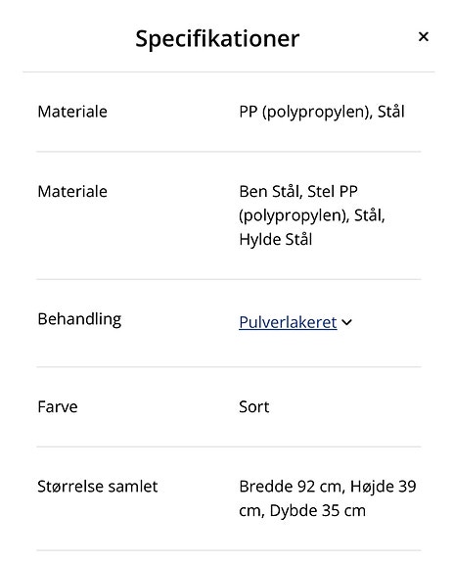Click the Specifikationer heading

(217, 39)
